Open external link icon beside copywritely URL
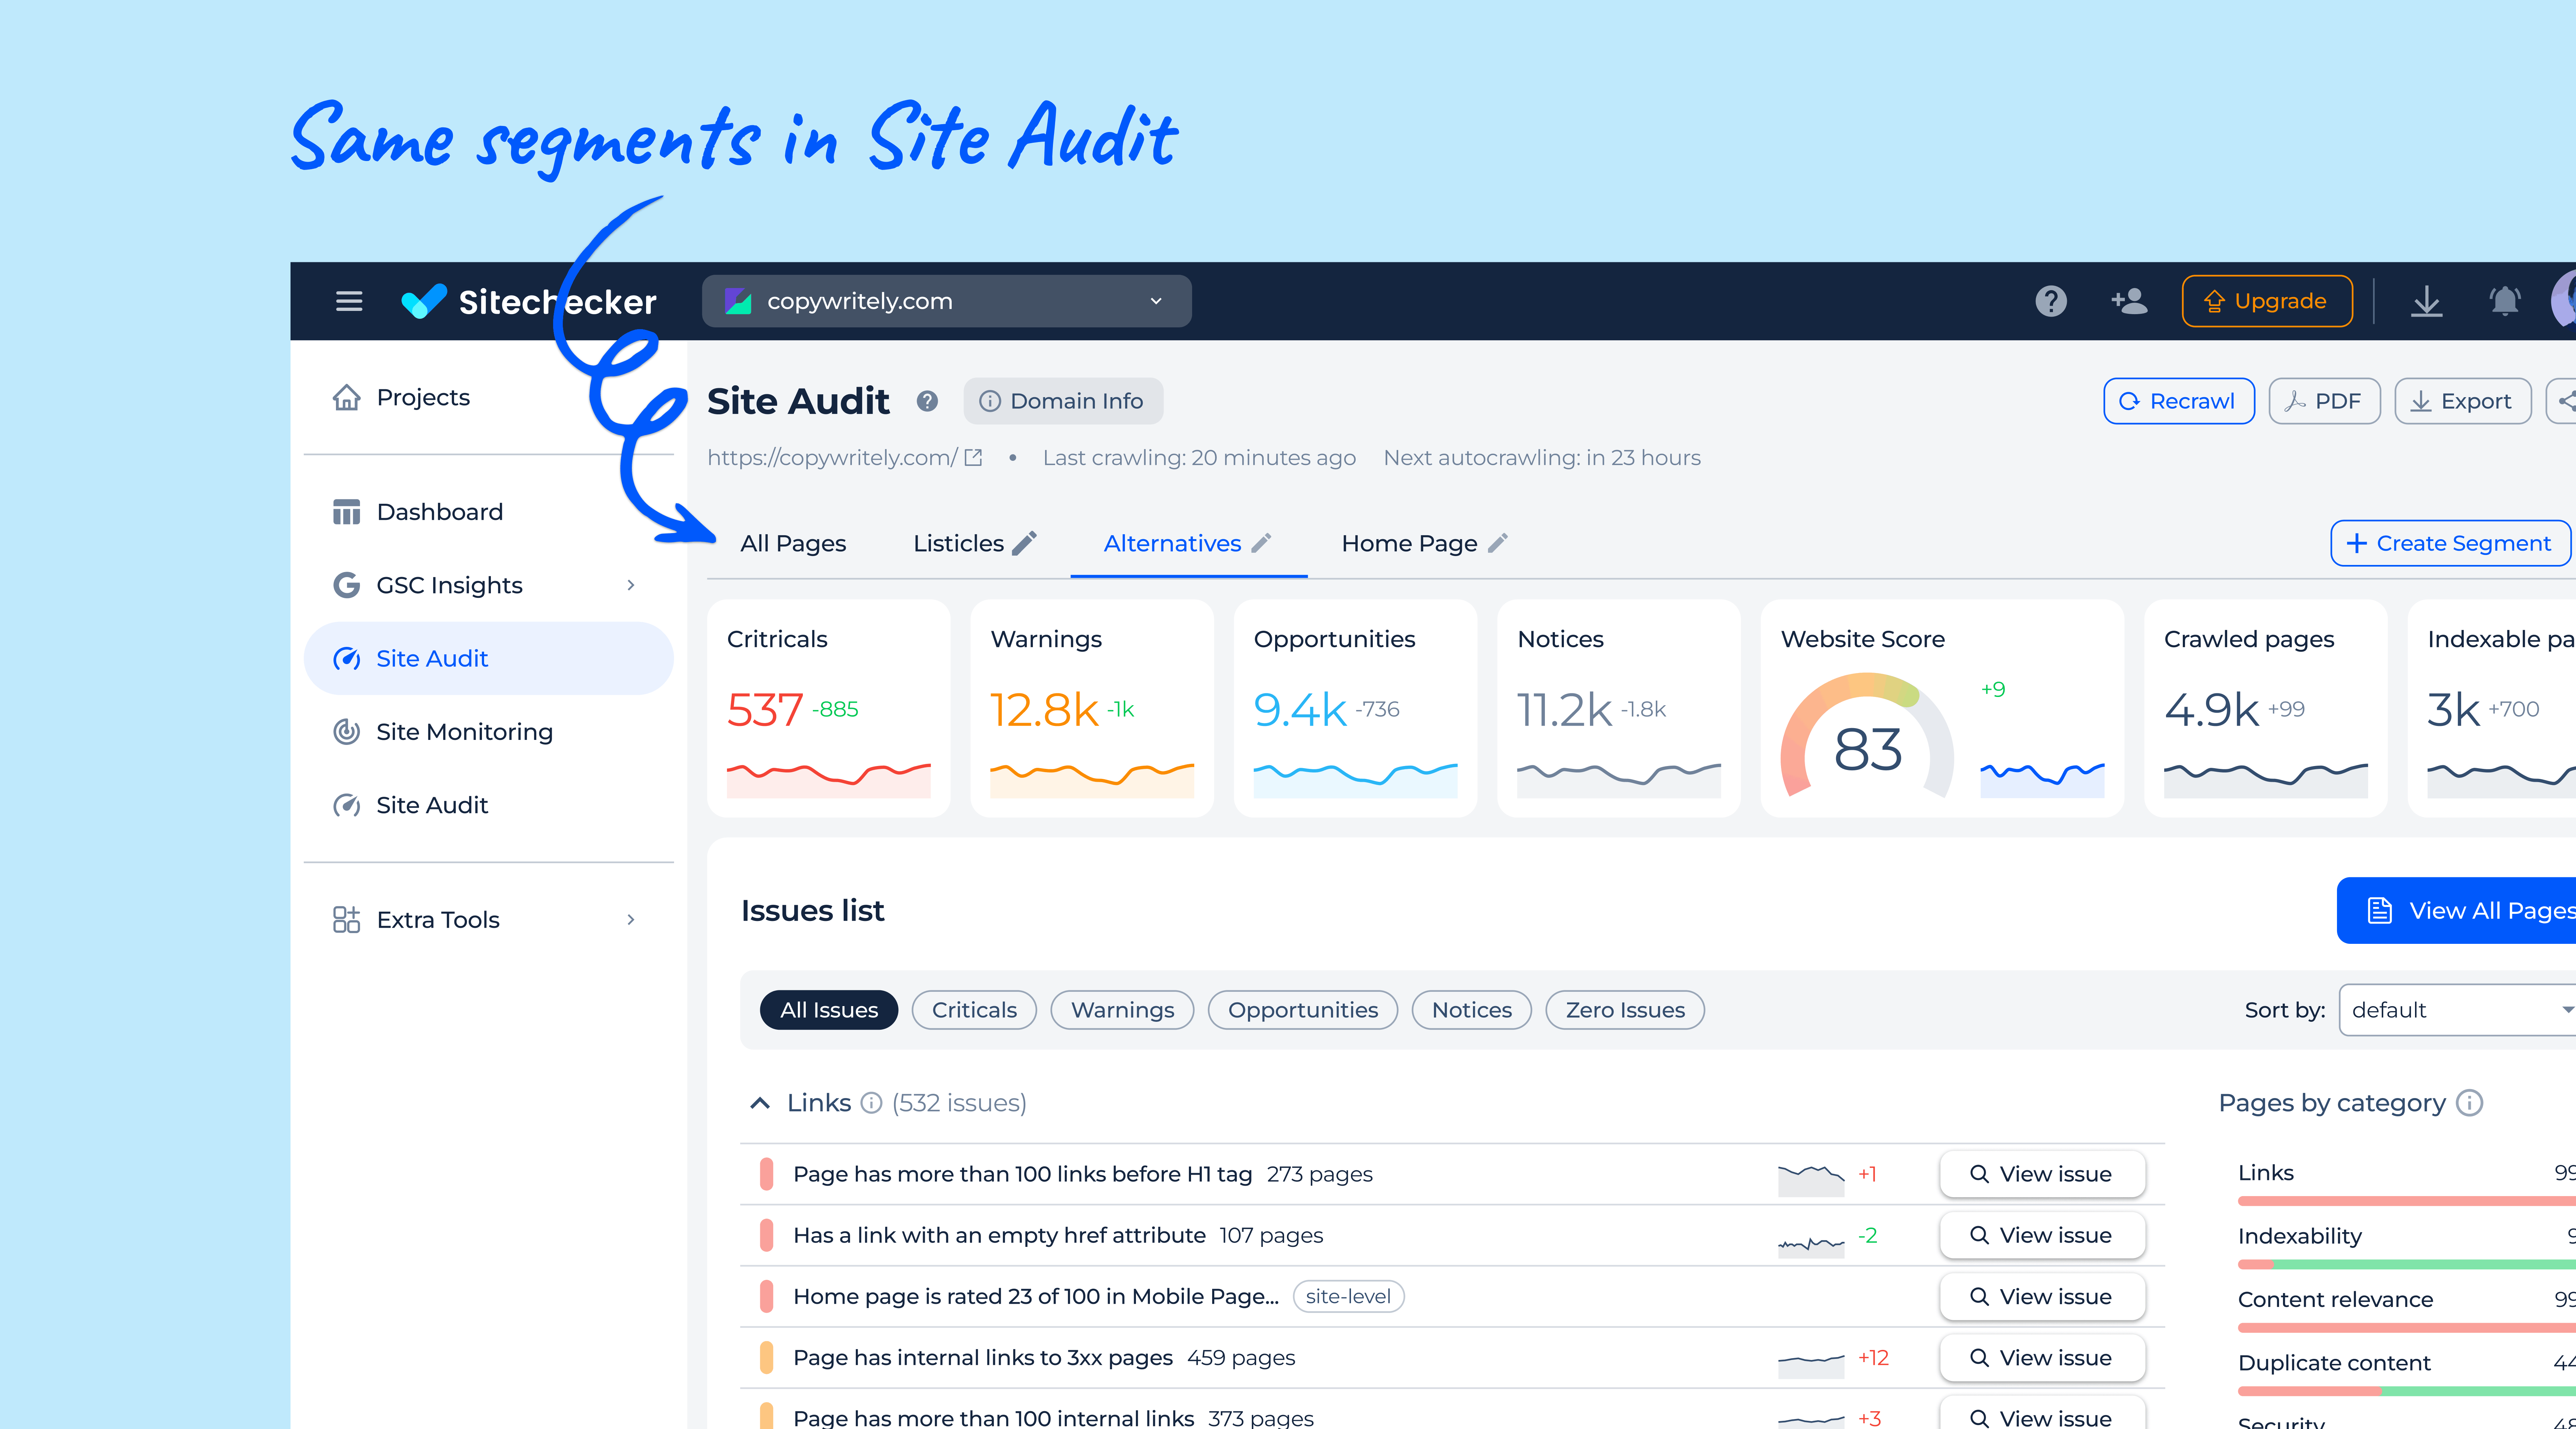 [x=973, y=458]
